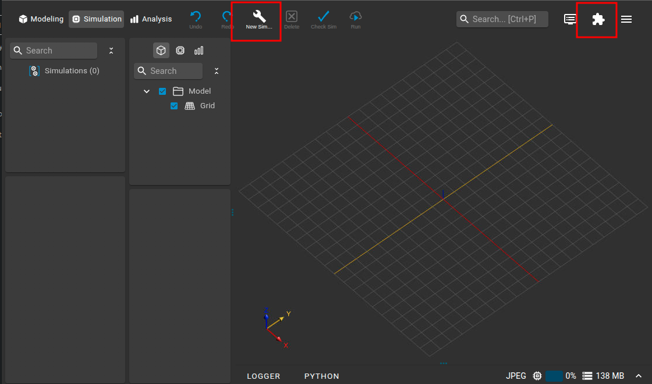
Task: Collapse all in Model tree panel
Action: click(x=216, y=71)
